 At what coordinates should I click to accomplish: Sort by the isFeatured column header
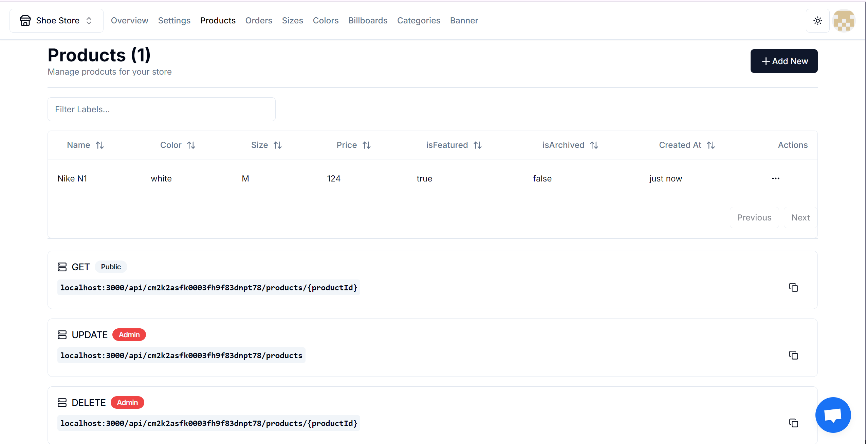454,145
